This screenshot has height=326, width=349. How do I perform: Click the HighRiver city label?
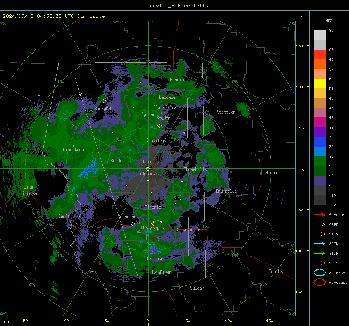[161, 272]
